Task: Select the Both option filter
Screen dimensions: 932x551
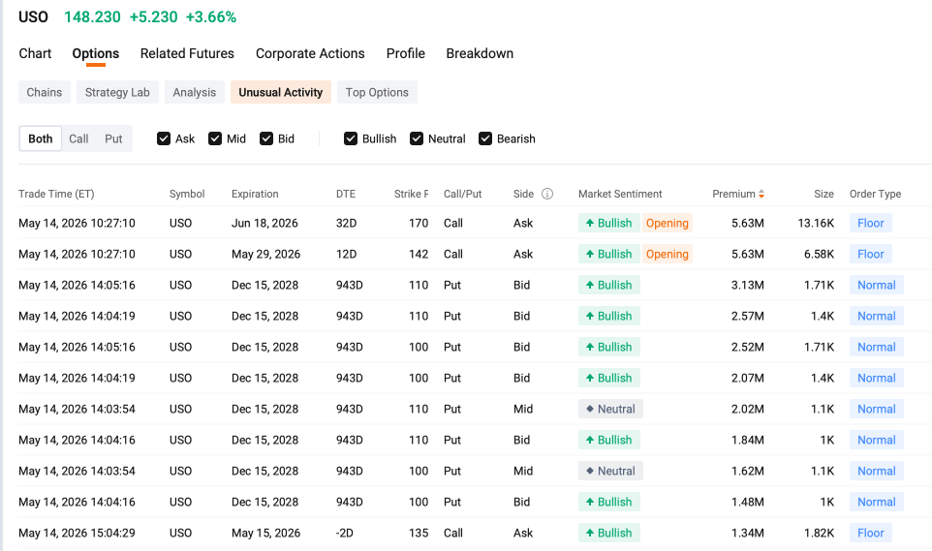Action: (x=41, y=138)
